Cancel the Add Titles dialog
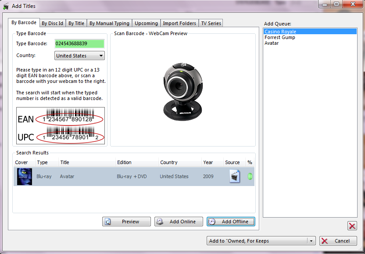This screenshot has height=254, width=365. [338, 241]
